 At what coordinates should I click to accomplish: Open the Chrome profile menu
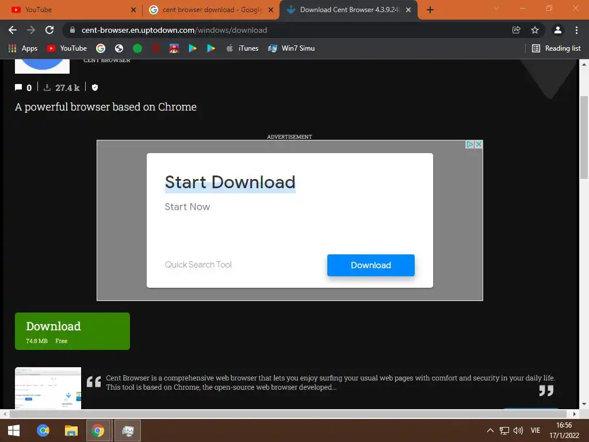558,30
